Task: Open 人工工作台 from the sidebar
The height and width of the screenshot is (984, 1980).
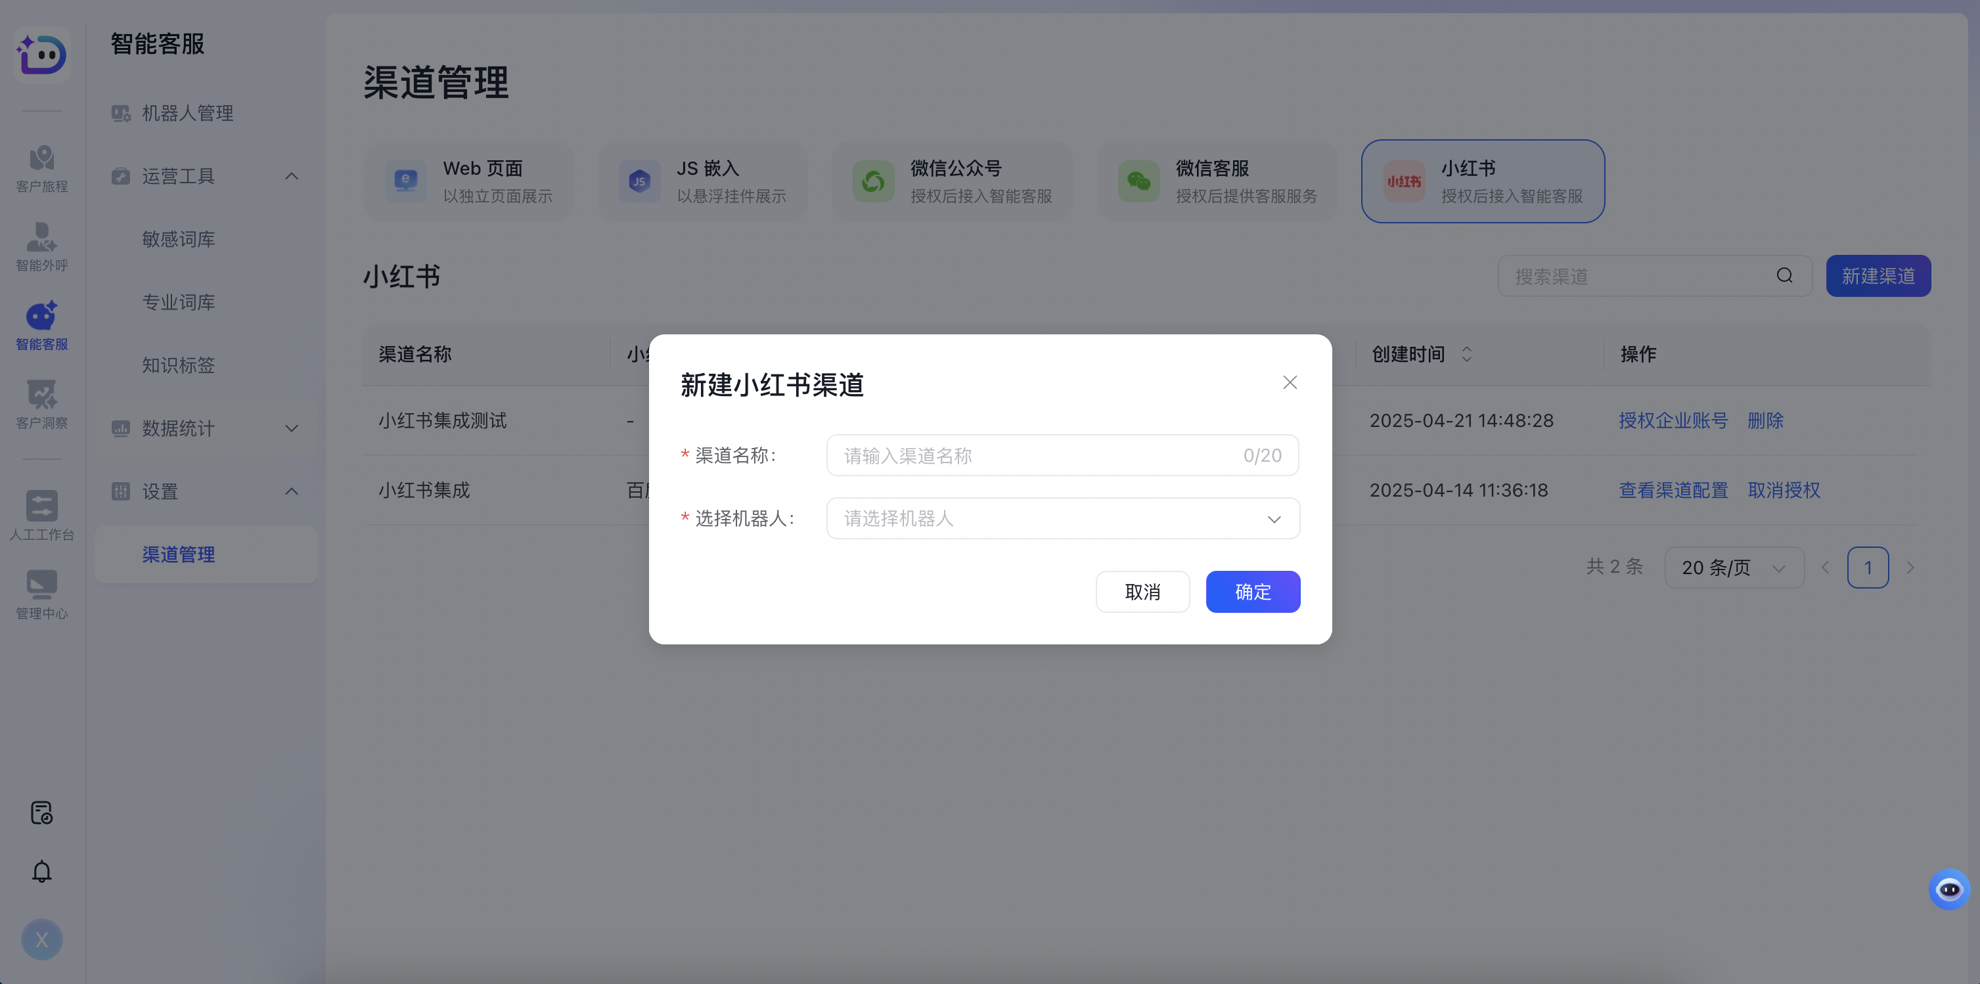Action: click(x=41, y=515)
